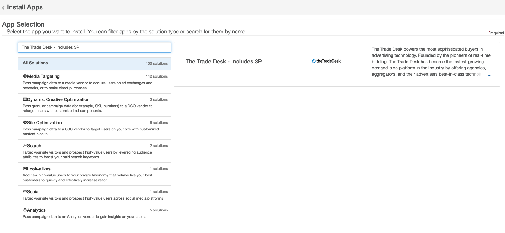
Task: Click the Analytics description text
Action: (84, 217)
